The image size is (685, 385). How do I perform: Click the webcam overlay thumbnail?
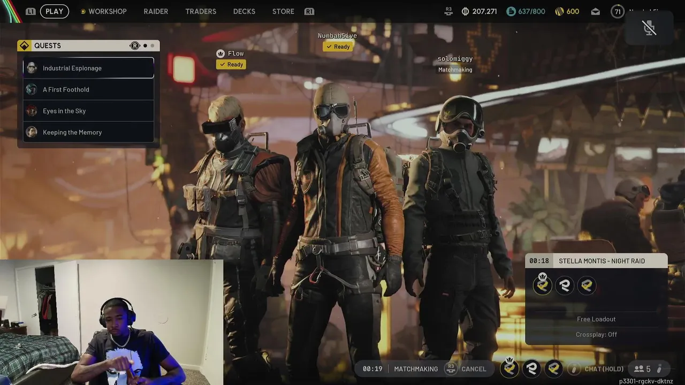[x=111, y=322]
